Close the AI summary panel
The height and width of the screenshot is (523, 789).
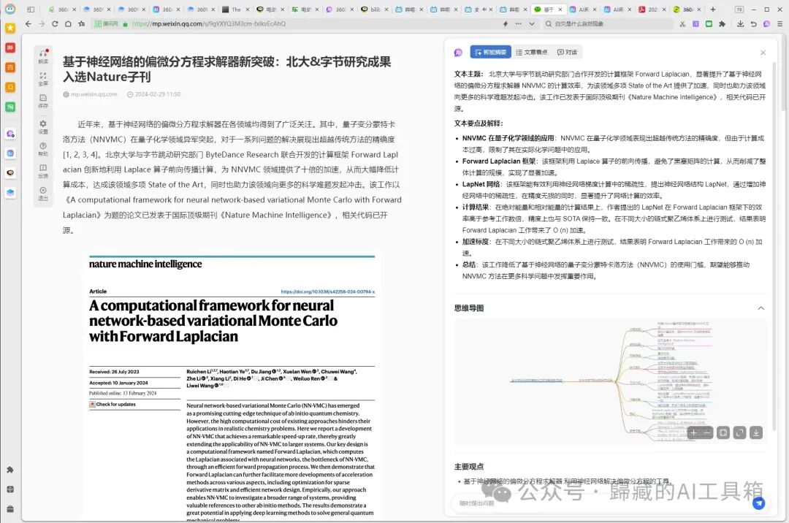click(x=763, y=53)
